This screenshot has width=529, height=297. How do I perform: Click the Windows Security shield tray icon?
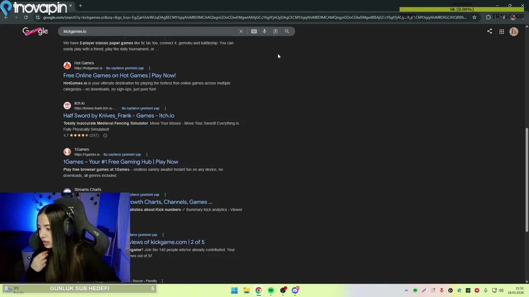point(459,290)
